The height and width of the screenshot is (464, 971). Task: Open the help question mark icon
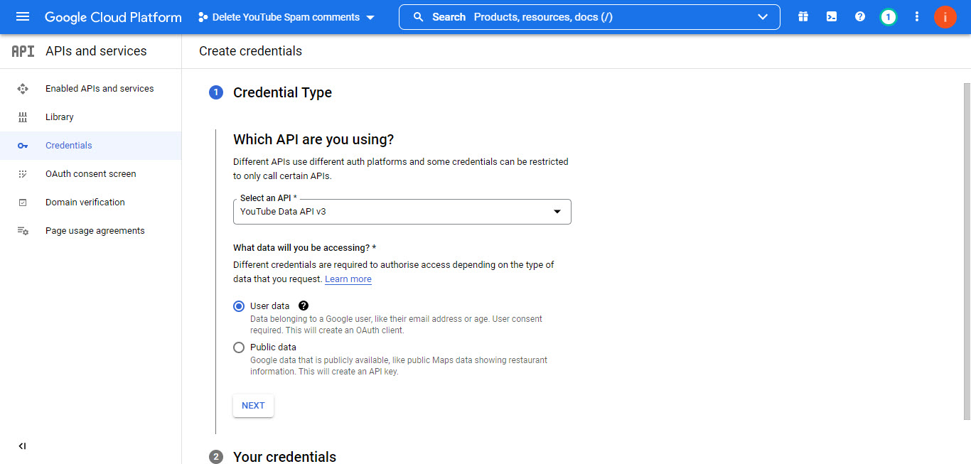(860, 17)
